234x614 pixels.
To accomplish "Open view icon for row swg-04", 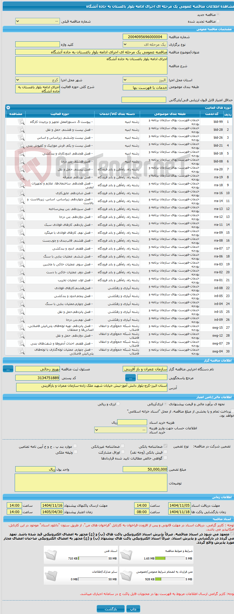I will [x=21, y=351].
